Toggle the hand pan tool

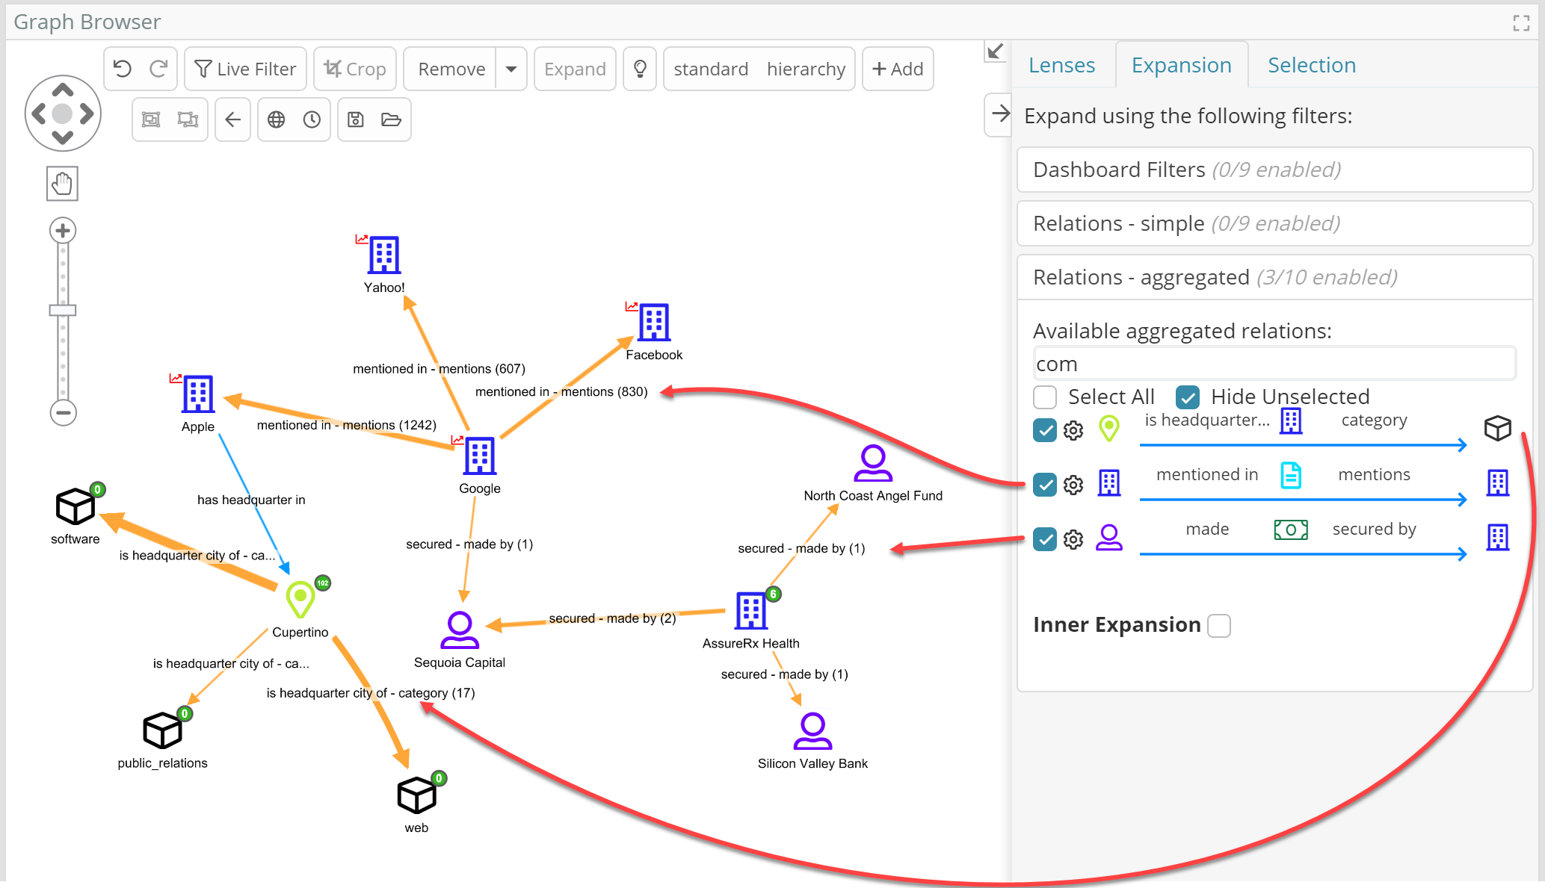[x=62, y=184]
